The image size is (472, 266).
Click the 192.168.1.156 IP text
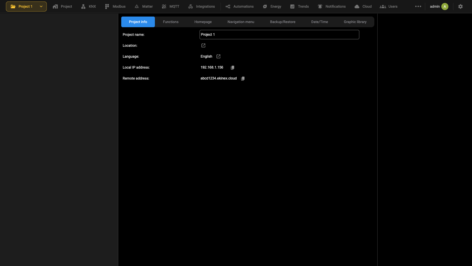coord(212,67)
